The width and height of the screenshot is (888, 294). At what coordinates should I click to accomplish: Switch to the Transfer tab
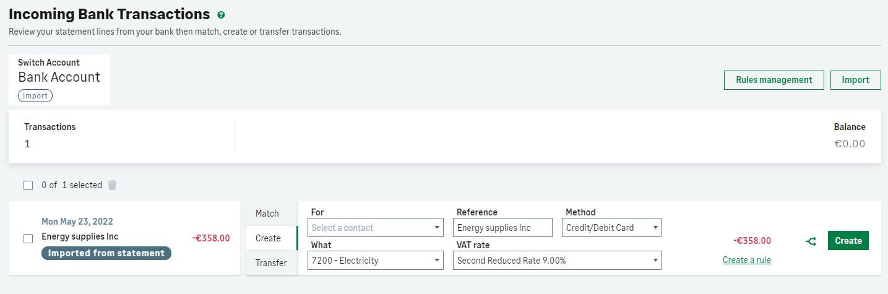[271, 263]
